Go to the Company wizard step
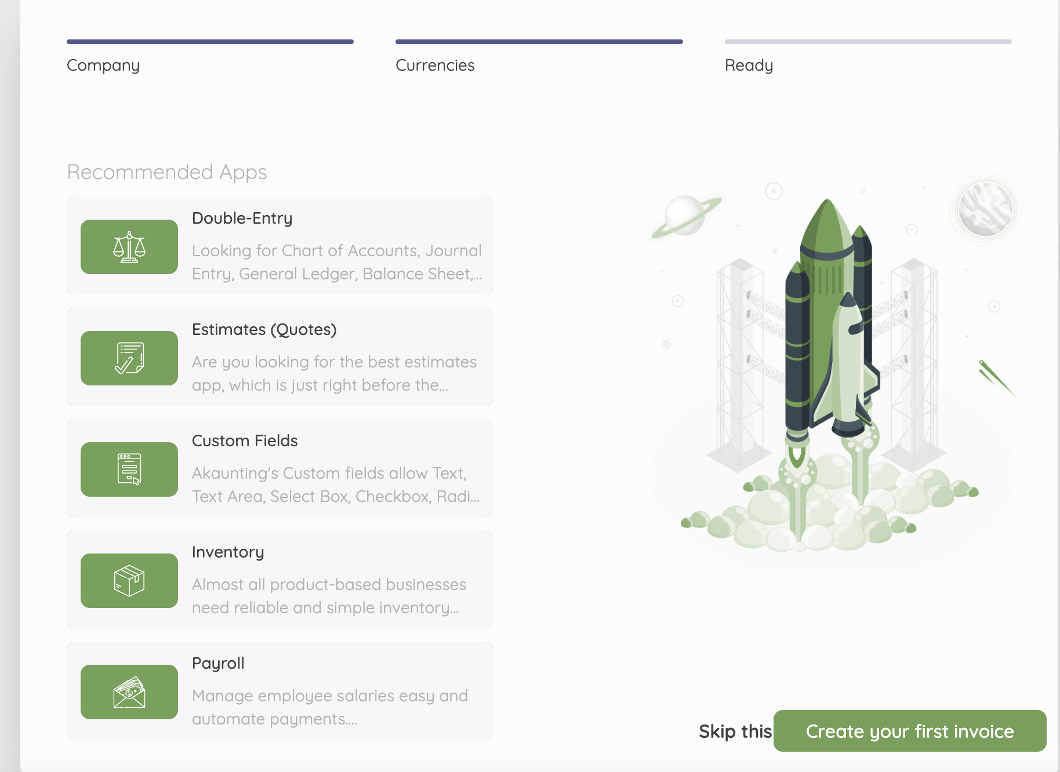The image size is (1060, 772). (103, 65)
